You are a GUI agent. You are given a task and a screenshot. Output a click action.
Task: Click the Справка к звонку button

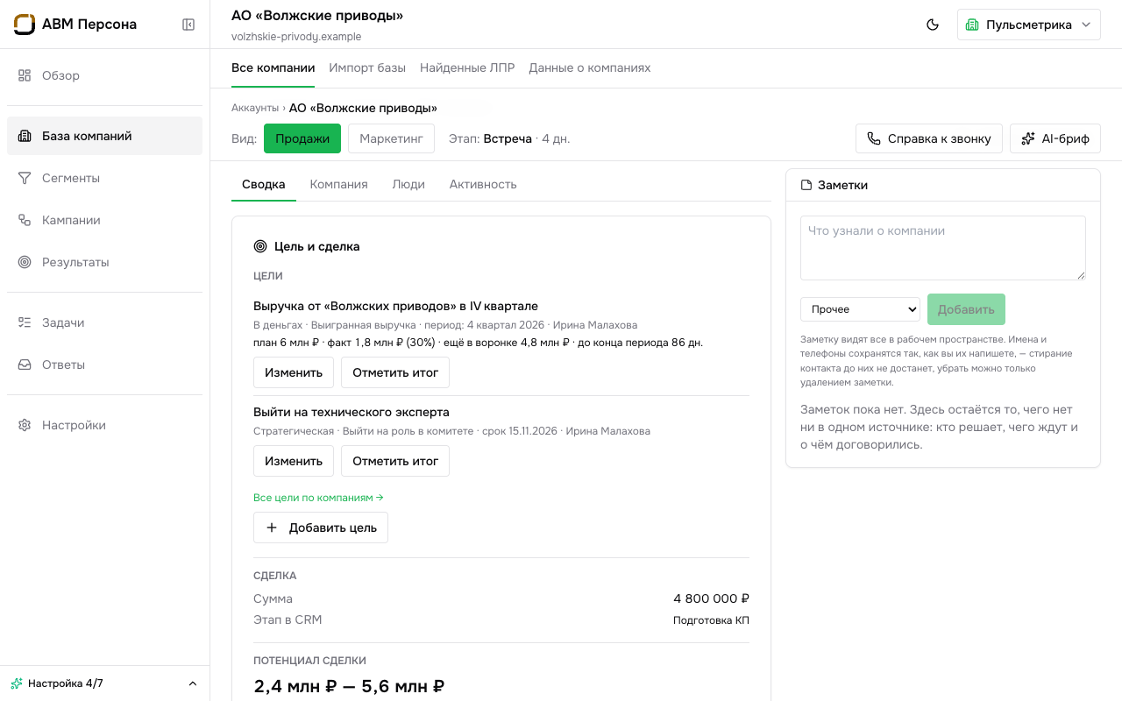929,138
